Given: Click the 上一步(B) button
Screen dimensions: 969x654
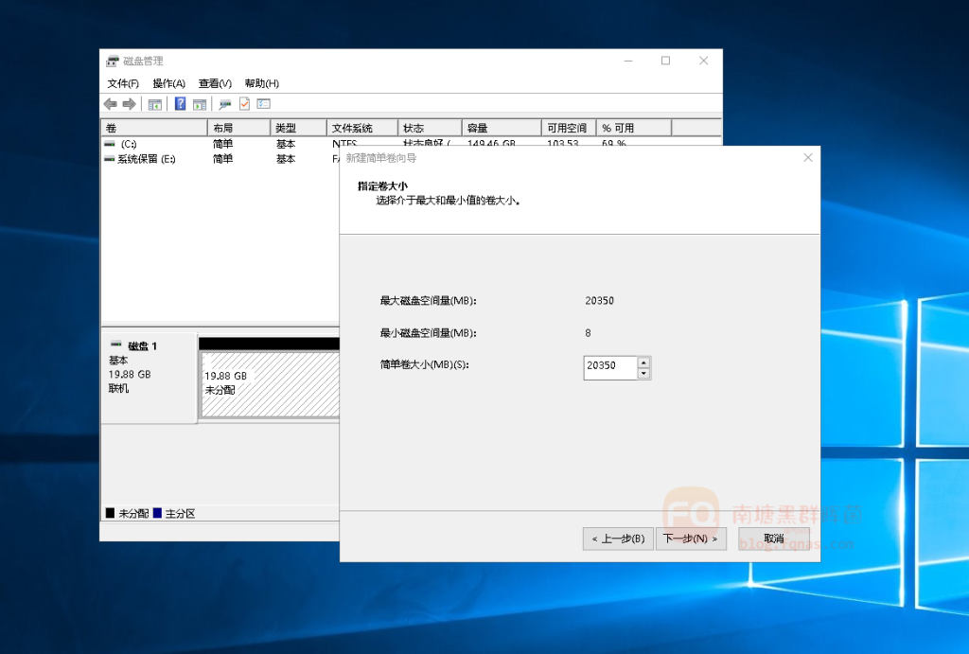Looking at the screenshot, I should tap(618, 539).
